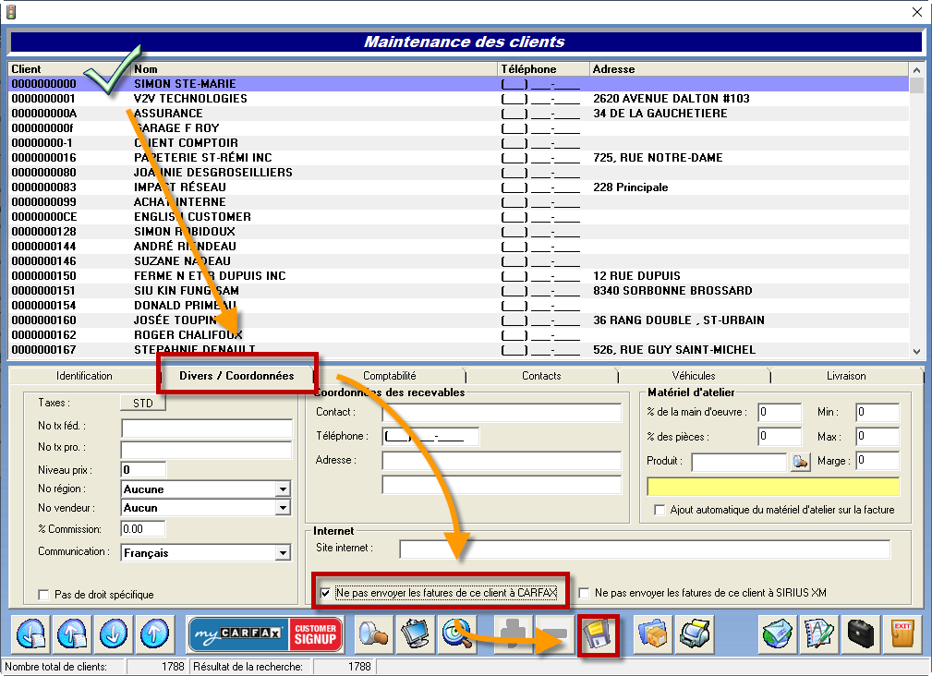Click the magnifier-with-target search icon
Image resolution: width=932 pixels, height=676 pixels.
pos(456,634)
